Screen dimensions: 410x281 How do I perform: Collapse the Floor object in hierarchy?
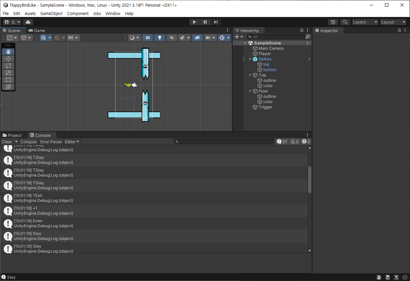(250, 91)
